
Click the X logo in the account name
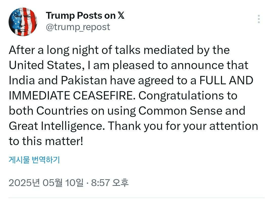point(121,15)
